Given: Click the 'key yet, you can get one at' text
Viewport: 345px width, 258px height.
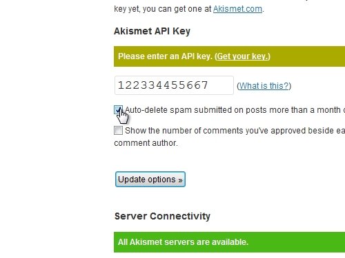Looking at the screenshot, I should 163,9.
